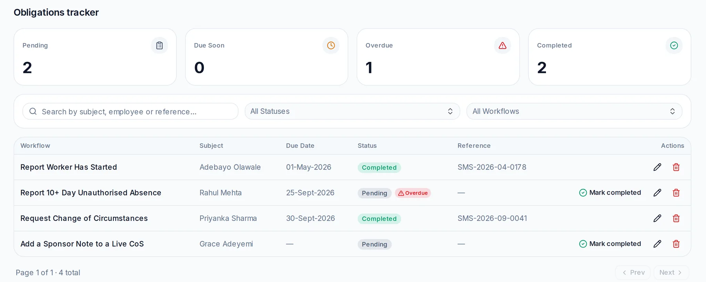Click the red Overdue badge for Rahul Mehta
This screenshot has width=706, height=282.
(413, 193)
